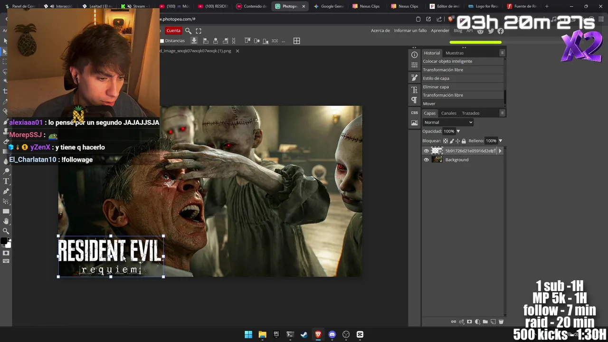Toggle lock position icon
The height and width of the screenshot is (342, 608).
pyautogui.click(x=457, y=141)
